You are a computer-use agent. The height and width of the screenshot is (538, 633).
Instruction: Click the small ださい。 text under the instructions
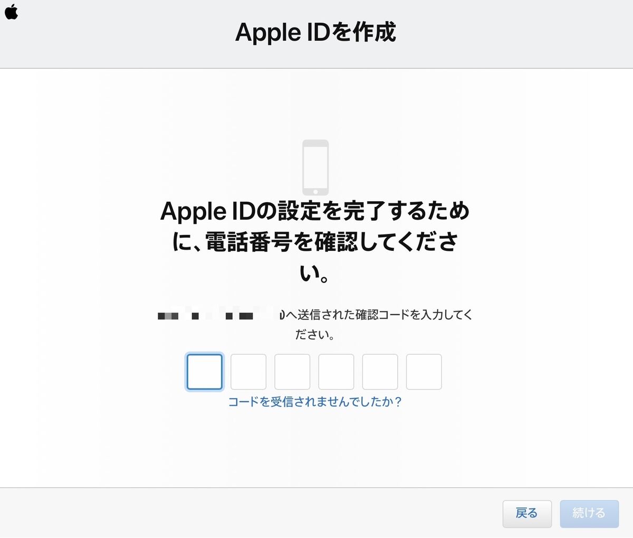(x=314, y=335)
